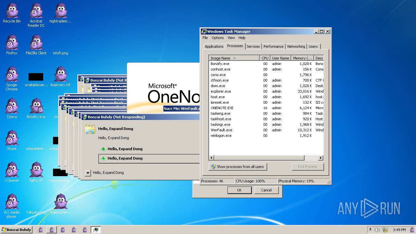Switch to the Users tab
The image size is (416, 234).
(x=313, y=46)
